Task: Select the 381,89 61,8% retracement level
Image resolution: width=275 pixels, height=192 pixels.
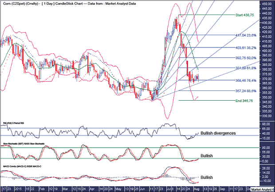Action: pyautogui.click(x=244, y=68)
